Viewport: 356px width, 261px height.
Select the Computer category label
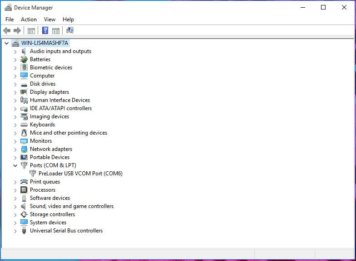[x=42, y=76]
